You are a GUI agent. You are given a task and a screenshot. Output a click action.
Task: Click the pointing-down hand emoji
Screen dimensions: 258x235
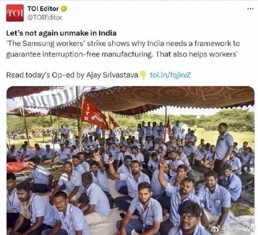pos(143,75)
